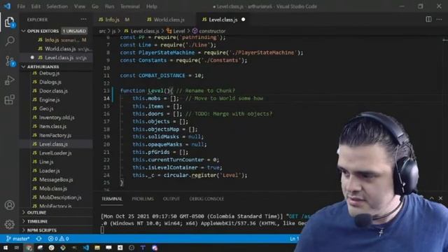Maximize the panel with the up chevron

click(432, 198)
